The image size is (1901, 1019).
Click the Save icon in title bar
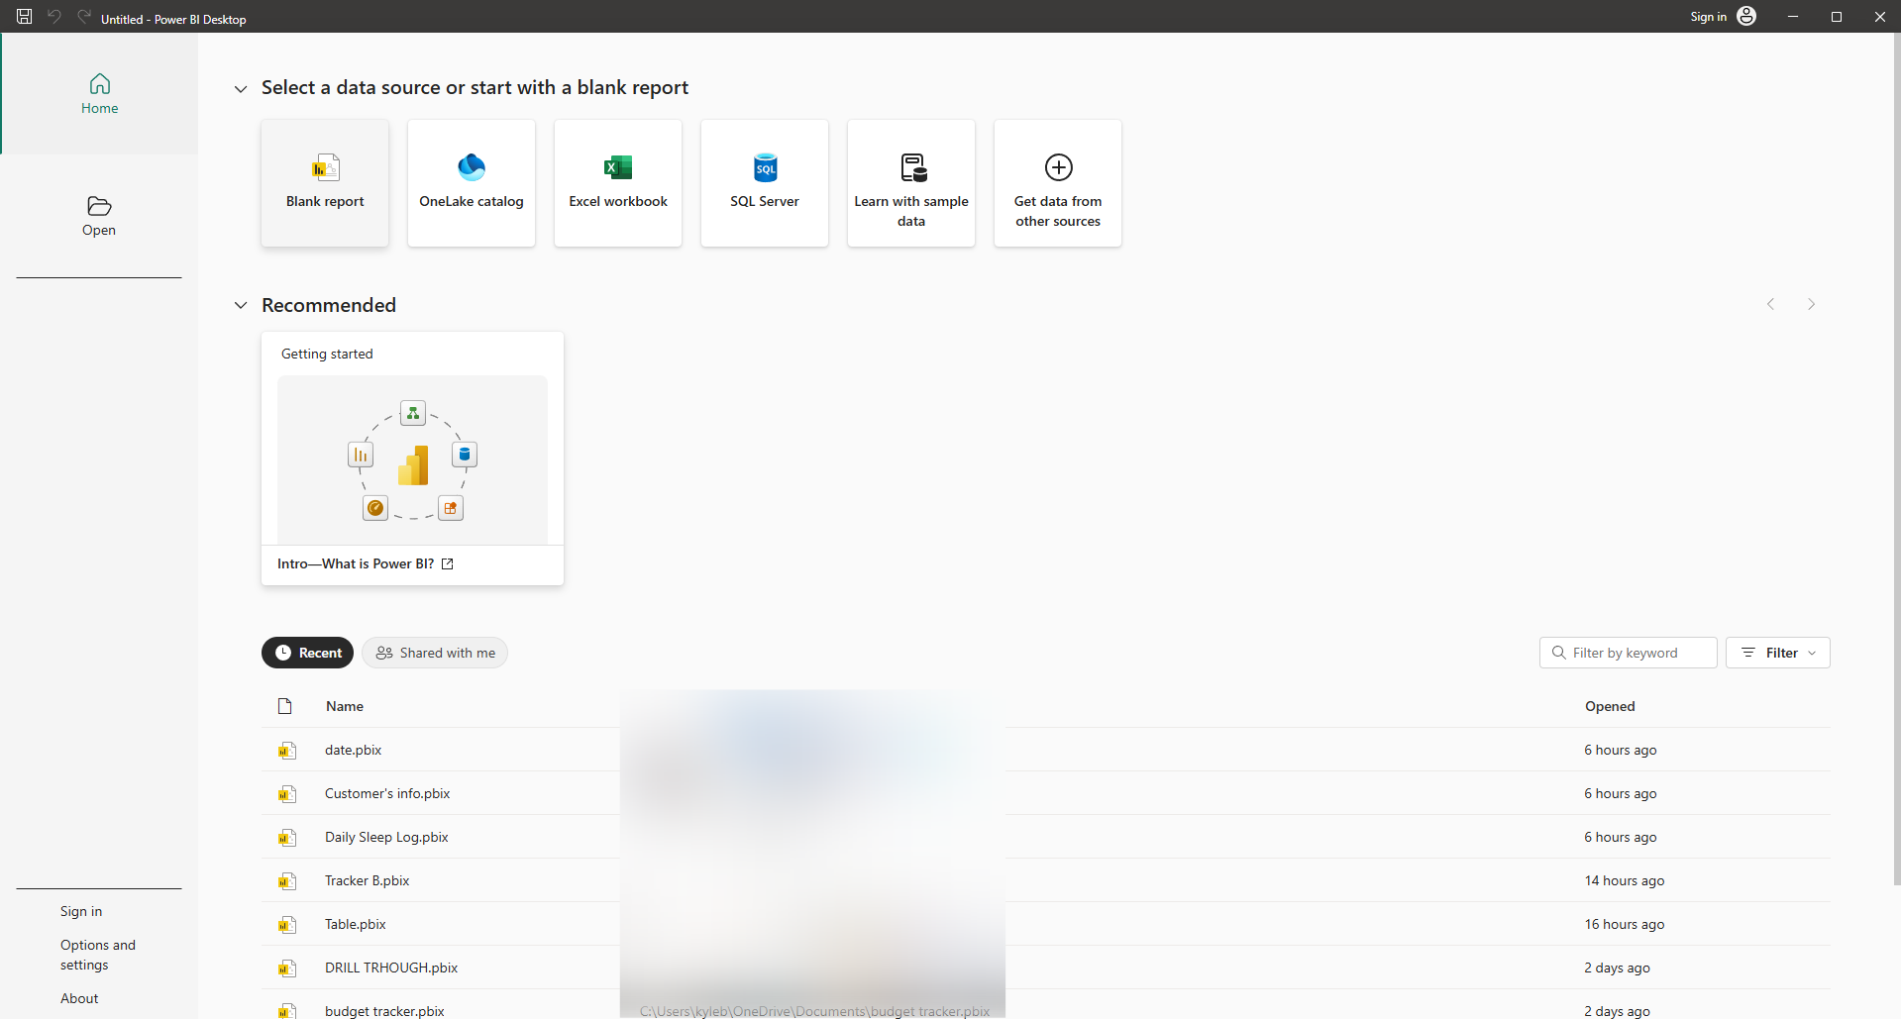pos(25,17)
